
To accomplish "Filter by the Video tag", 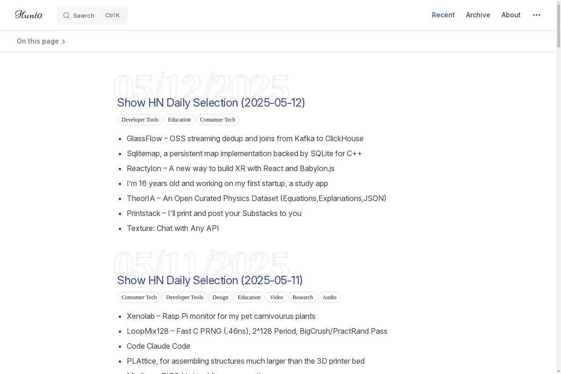I will [276, 297].
